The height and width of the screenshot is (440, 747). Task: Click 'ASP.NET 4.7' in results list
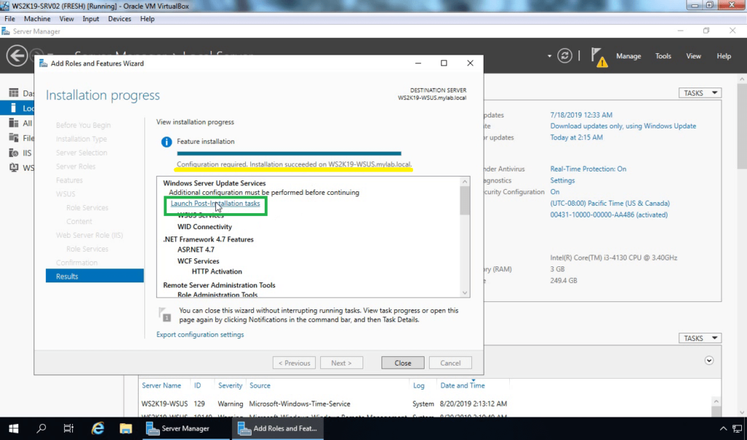click(x=196, y=250)
